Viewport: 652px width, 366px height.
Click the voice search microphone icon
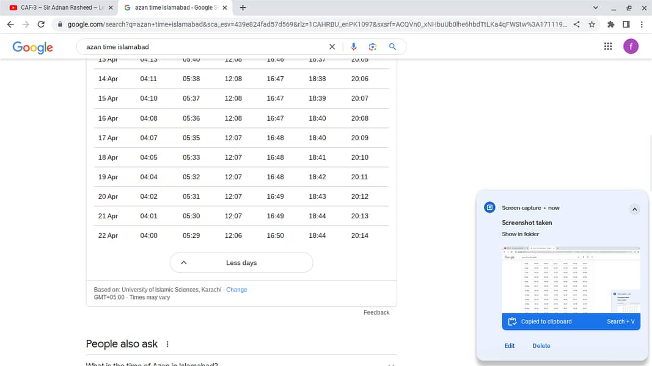[x=353, y=47]
